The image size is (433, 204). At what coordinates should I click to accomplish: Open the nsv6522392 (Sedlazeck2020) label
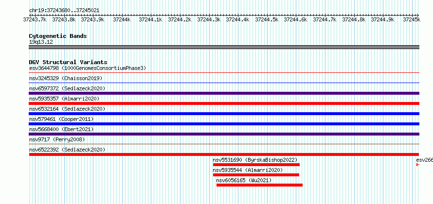(67, 150)
